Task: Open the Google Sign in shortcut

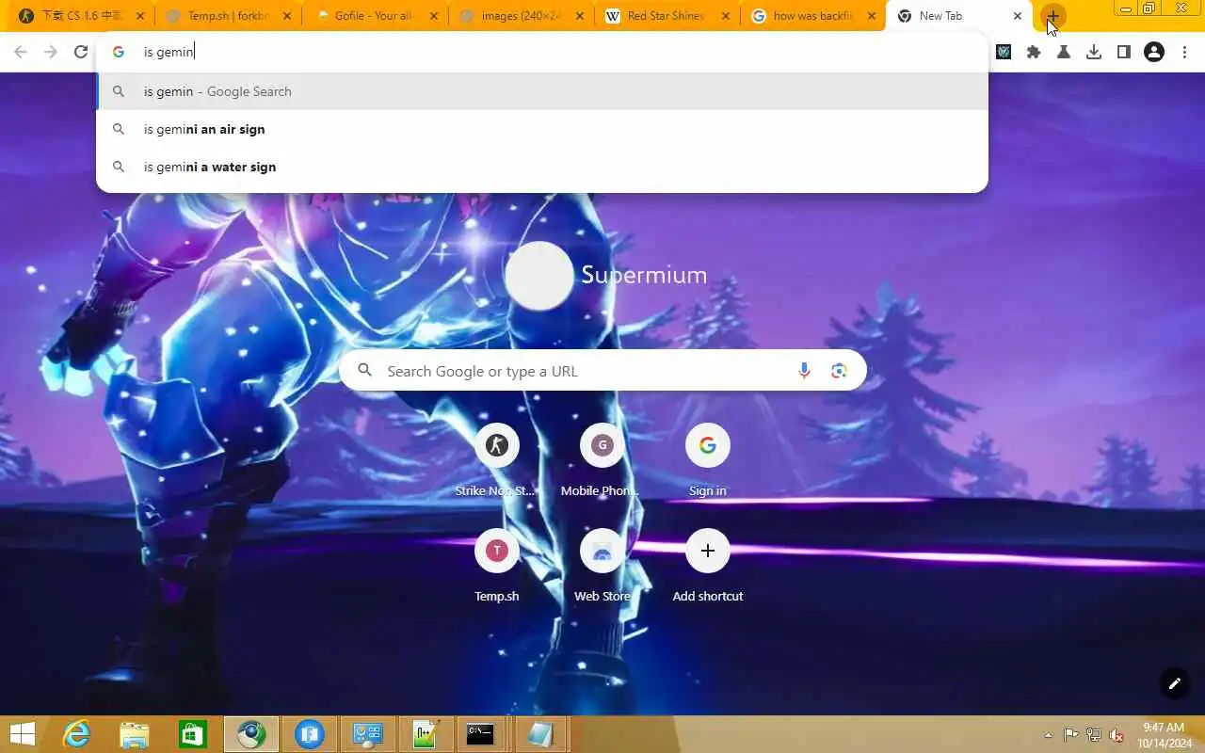Action: click(x=707, y=460)
